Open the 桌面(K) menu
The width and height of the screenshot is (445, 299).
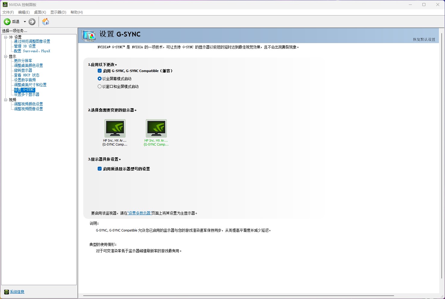(x=40, y=12)
